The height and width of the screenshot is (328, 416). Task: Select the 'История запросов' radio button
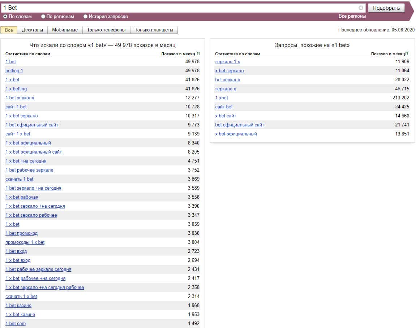coord(86,17)
